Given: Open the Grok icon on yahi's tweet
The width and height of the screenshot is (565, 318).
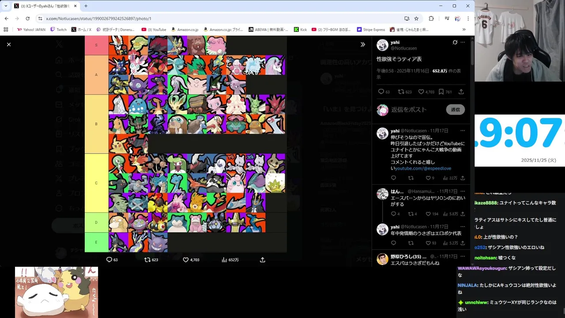Looking at the screenshot, I should 455,42.
